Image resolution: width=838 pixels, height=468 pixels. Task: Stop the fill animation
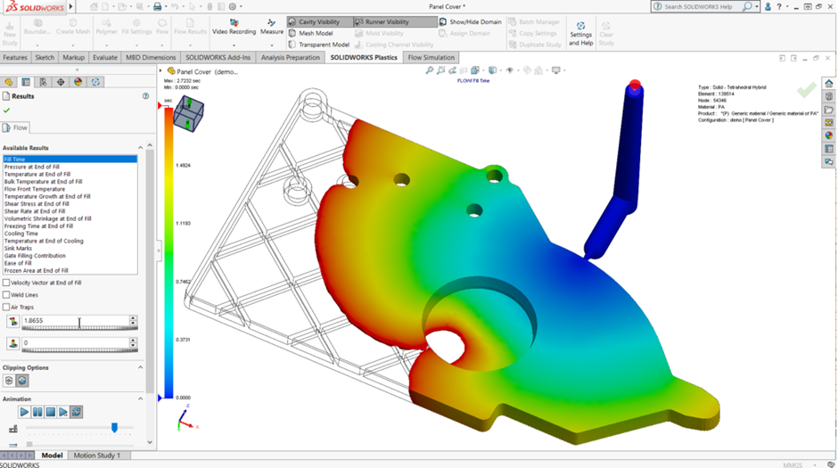pyautogui.click(x=50, y=412)
